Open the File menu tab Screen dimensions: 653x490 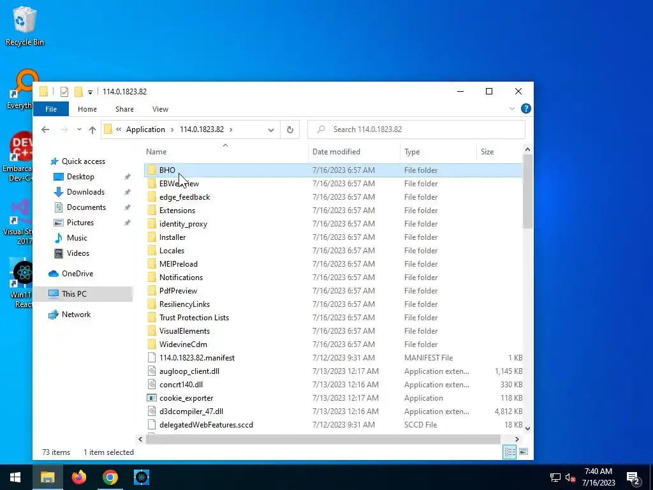pyautogui.click(x=51, y=109)
